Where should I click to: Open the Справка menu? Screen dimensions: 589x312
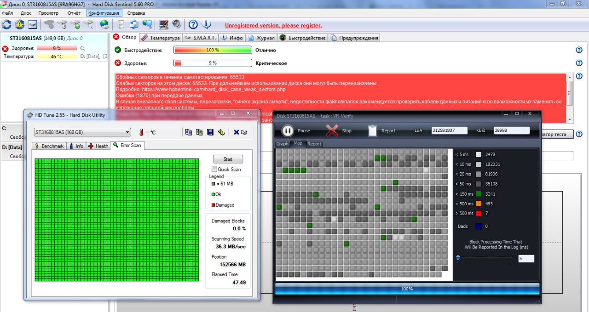click(x=136, y=13)
